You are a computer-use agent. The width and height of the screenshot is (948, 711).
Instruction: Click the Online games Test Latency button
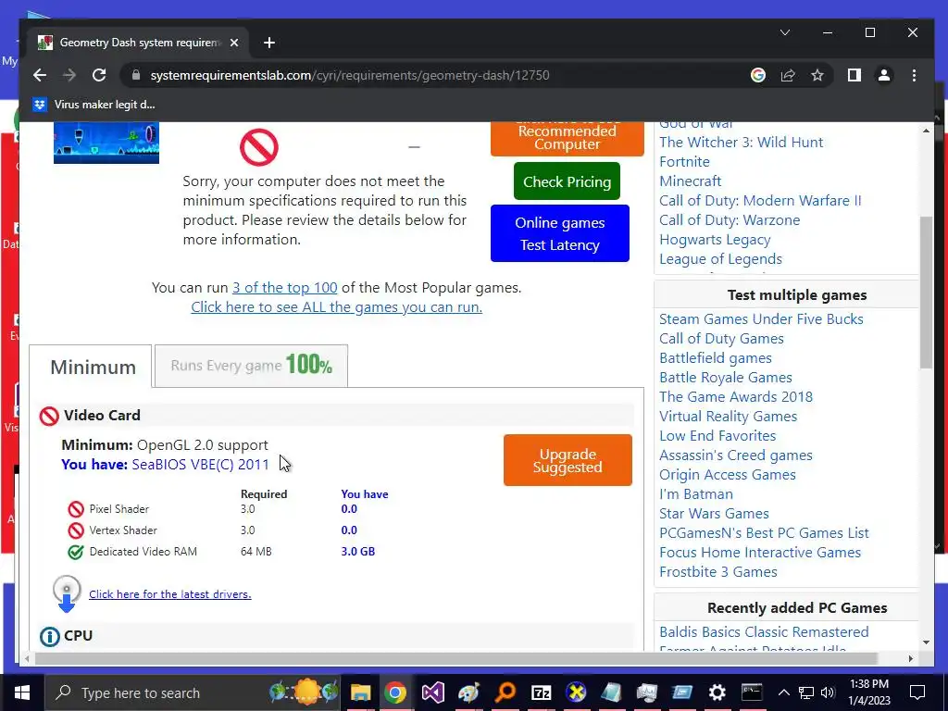(x=560, y=233)
